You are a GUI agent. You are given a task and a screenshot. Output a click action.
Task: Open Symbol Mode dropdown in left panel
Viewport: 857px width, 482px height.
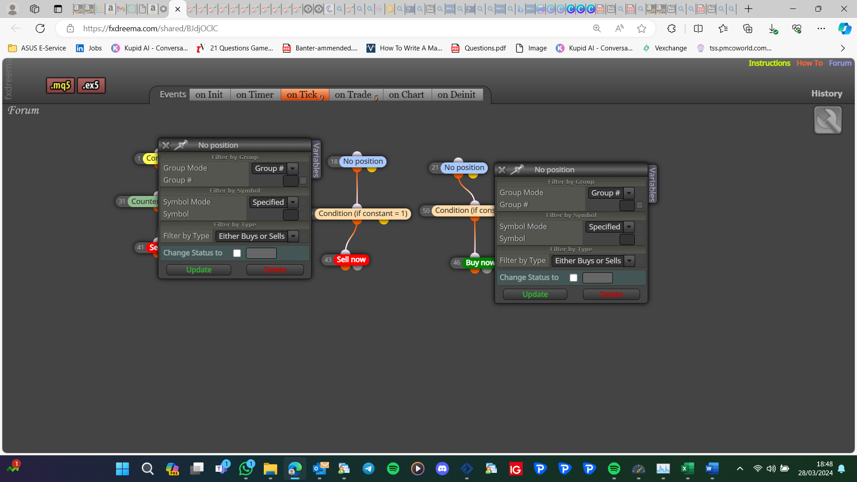(274, 202)
